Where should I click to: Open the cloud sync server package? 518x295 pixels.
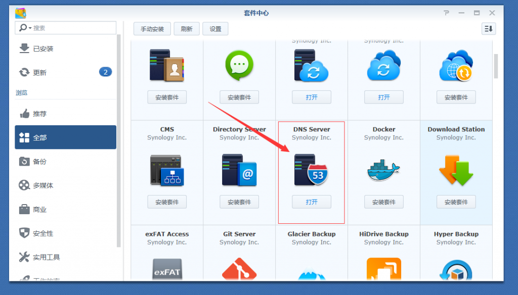pyautogui.click(x=312, y=97)
